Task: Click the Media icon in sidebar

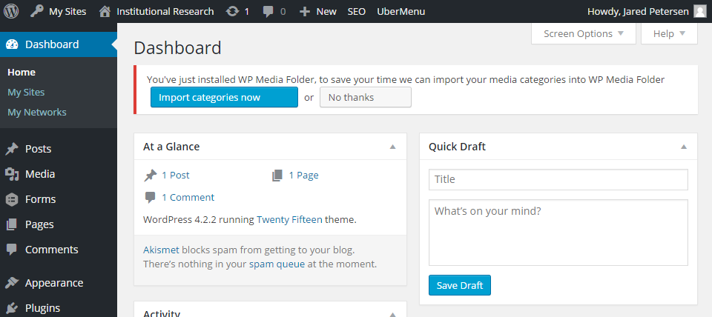Action: (13, 174)
